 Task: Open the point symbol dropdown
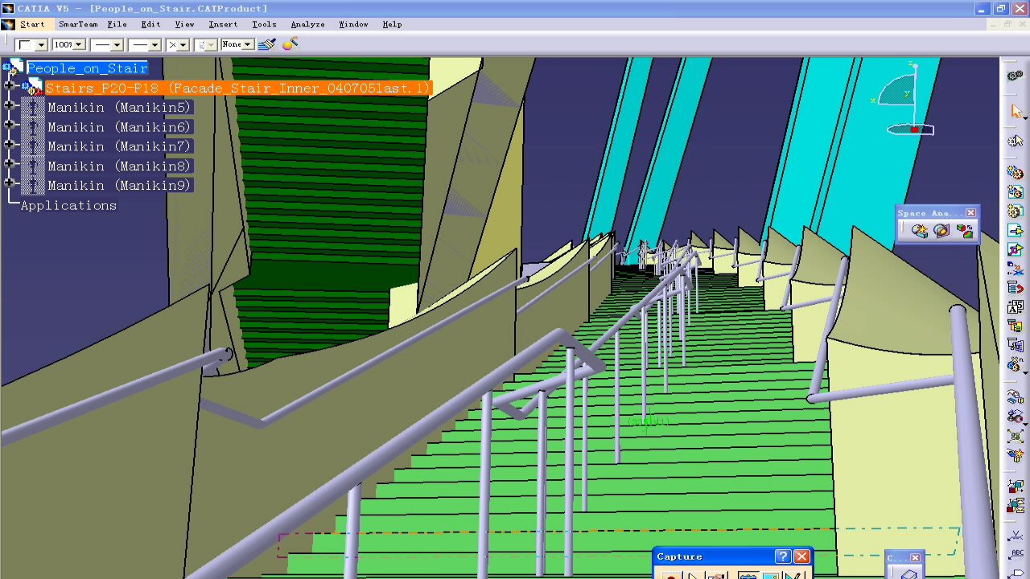[x=183, y=45]
